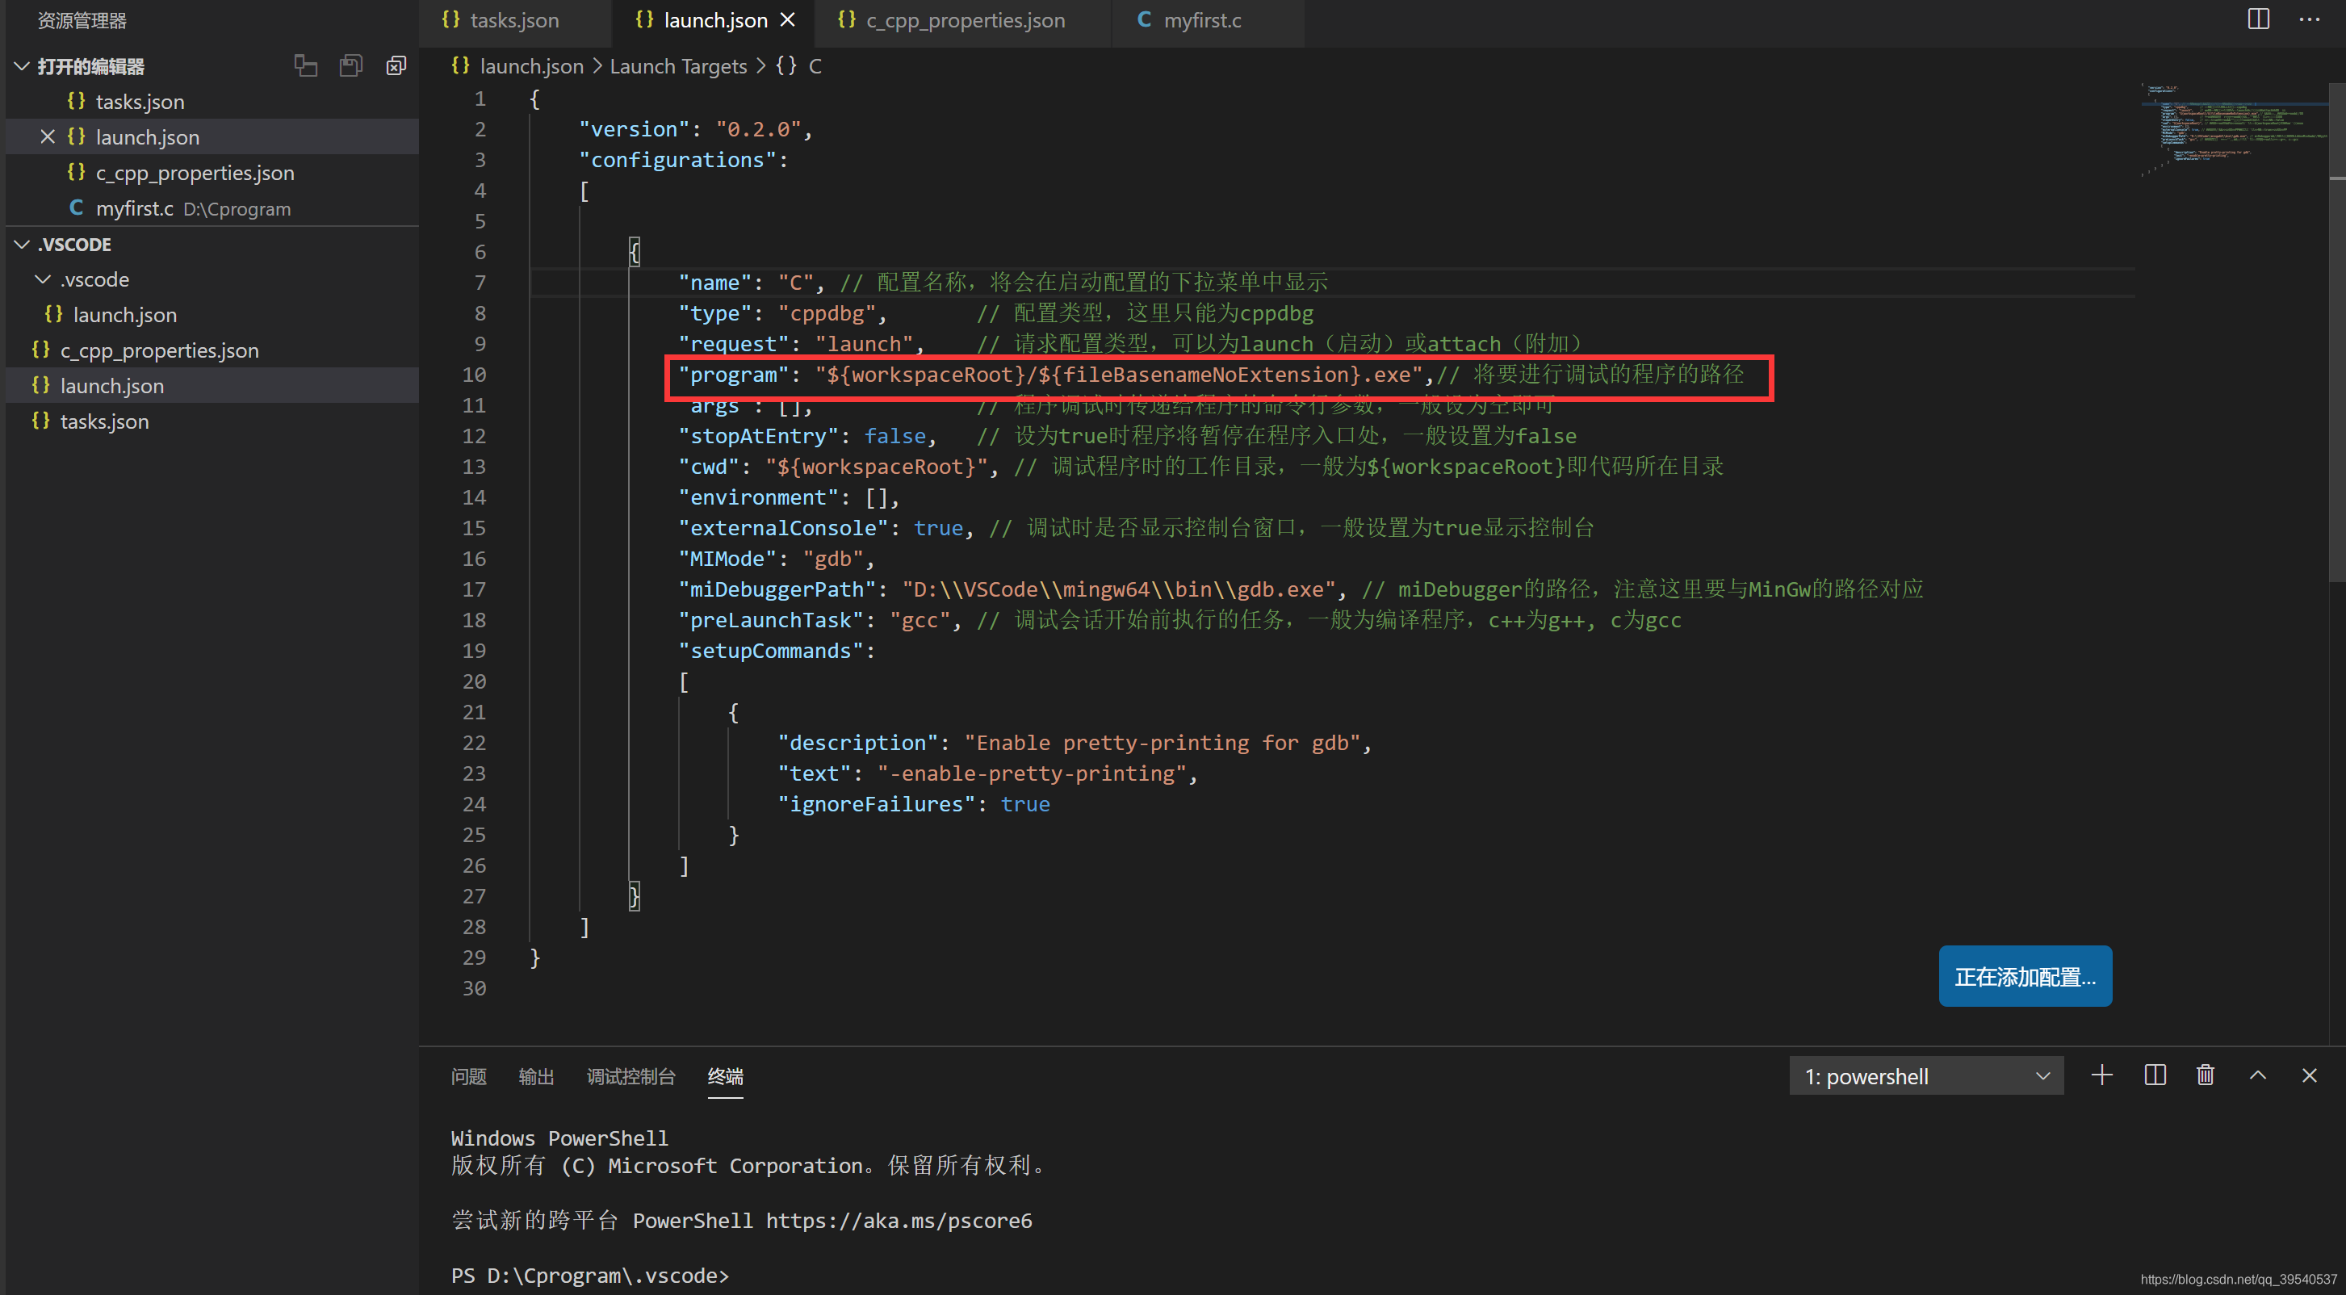2346x1295 pixels.
Task: Save all files in the open editors section
Action: coord(350,65)
